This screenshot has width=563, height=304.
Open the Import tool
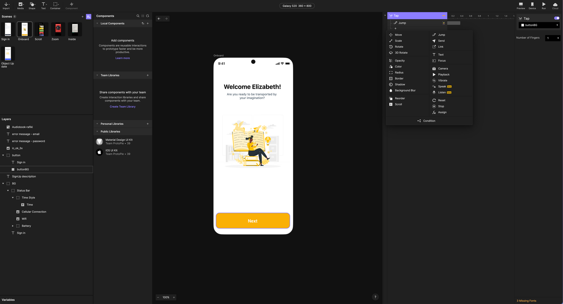click(x=6, y=5)
